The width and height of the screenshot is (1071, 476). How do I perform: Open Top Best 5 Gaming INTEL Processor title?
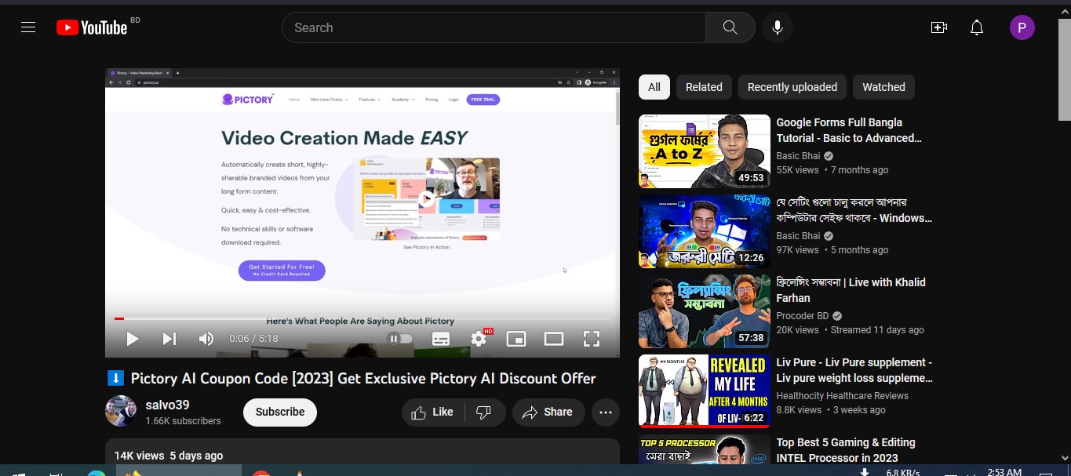pos(846,450)
